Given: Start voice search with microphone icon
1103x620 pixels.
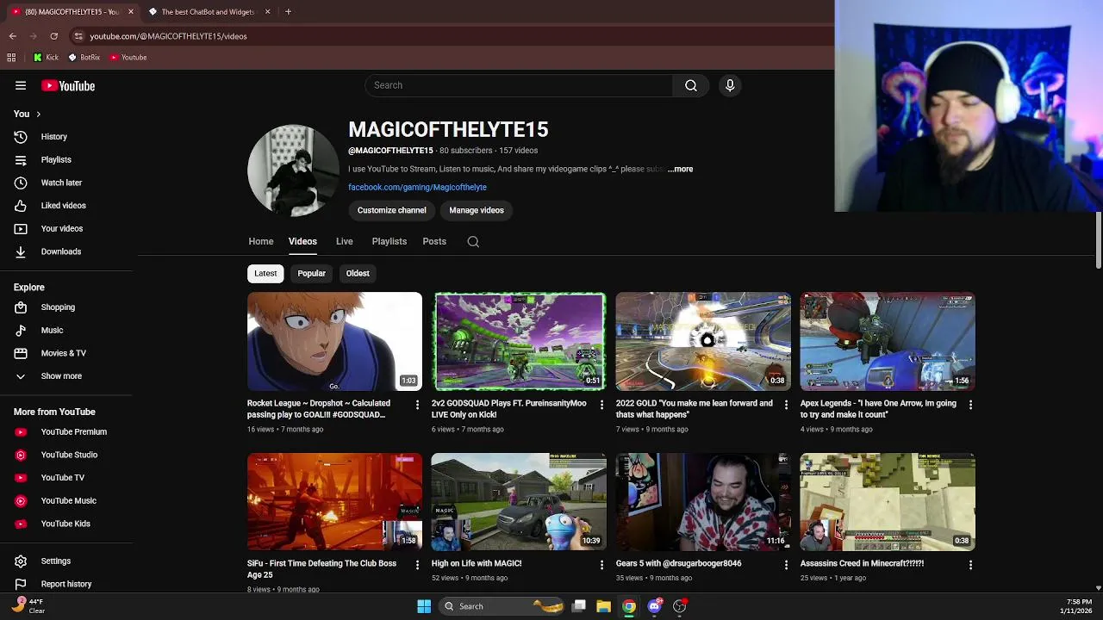Looking at the screenshot, I should click(x=730, y=85).
